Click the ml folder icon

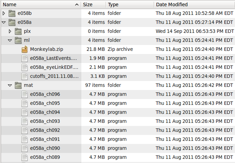tap(19, 40)
